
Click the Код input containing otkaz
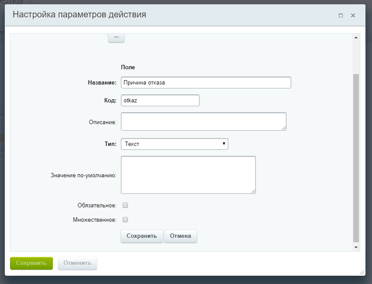(x=160, y=100)
